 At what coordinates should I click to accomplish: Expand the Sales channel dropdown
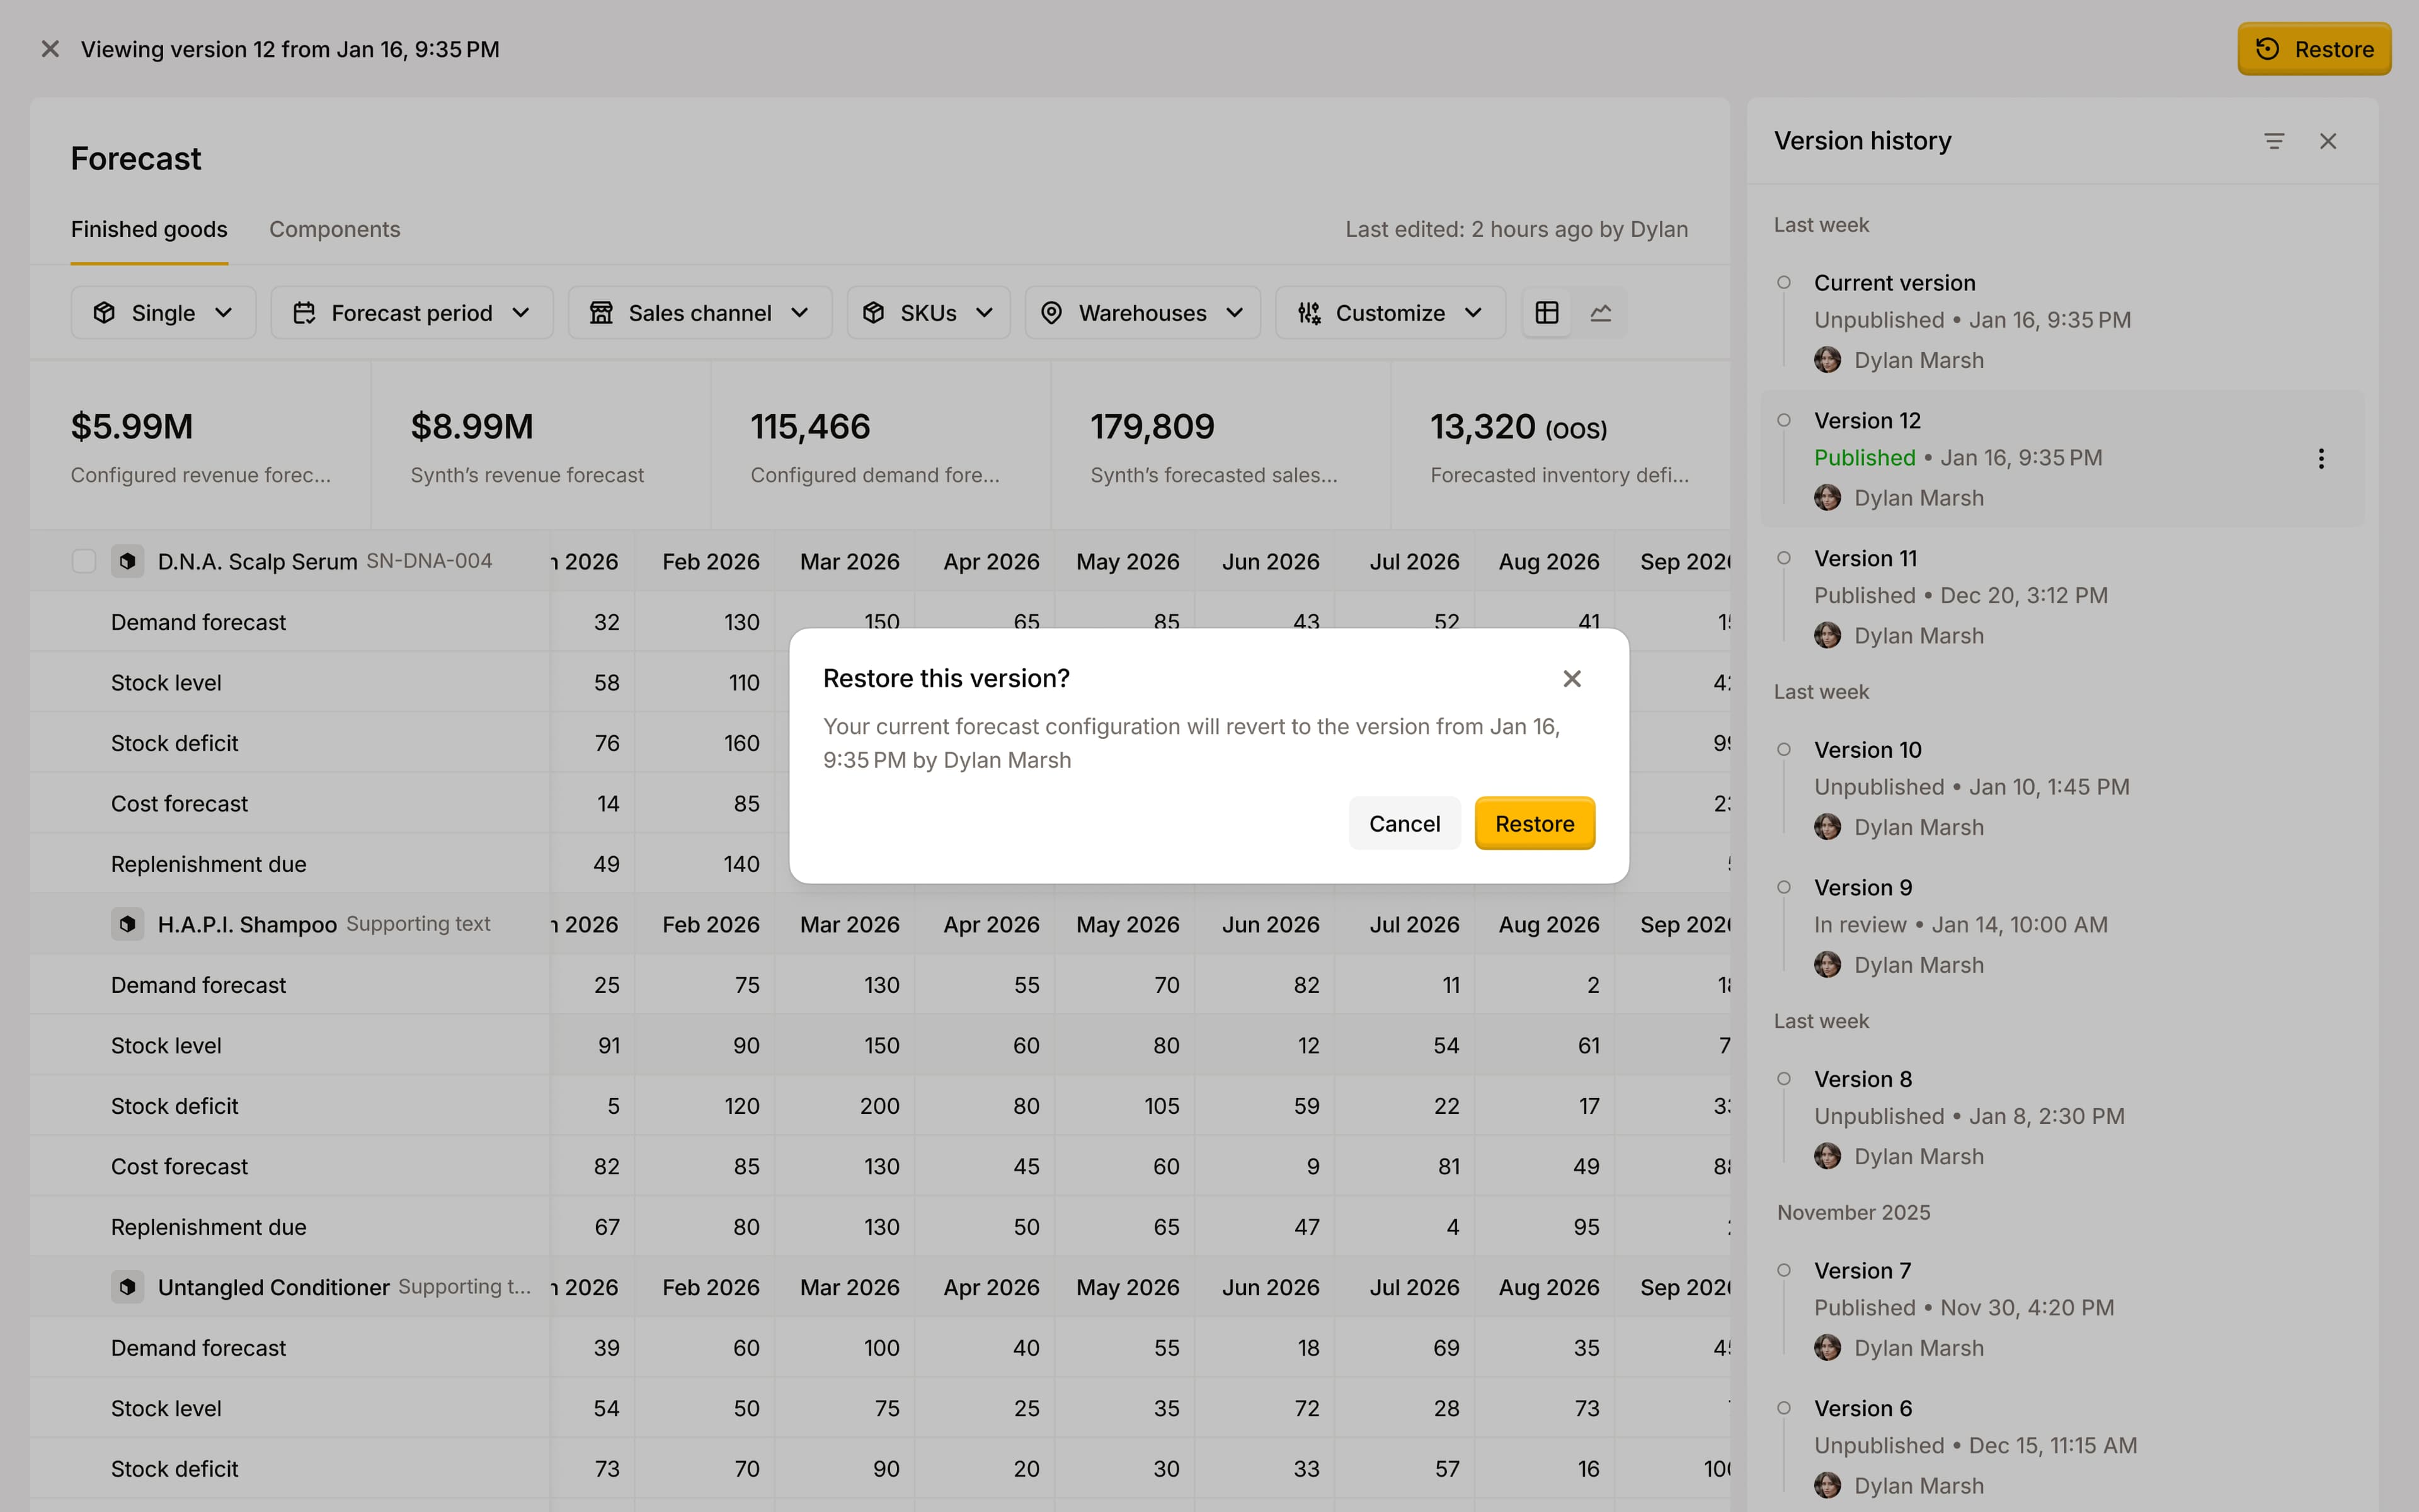(x=700, y=313)
